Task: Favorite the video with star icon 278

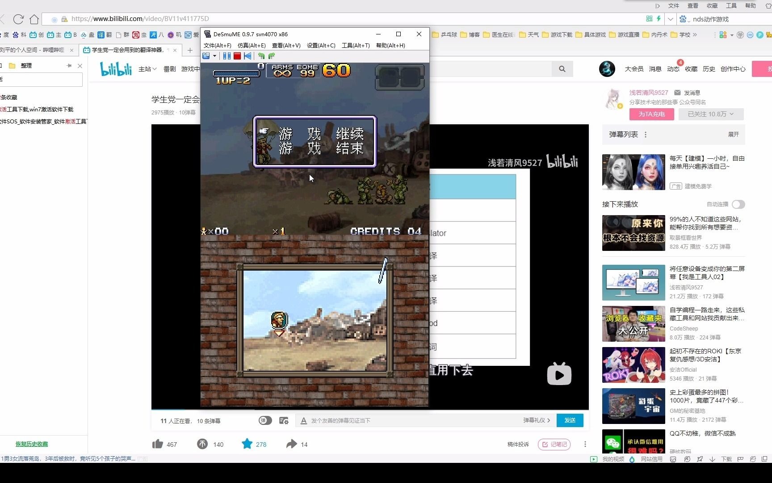Action: (x=254, y=444)
